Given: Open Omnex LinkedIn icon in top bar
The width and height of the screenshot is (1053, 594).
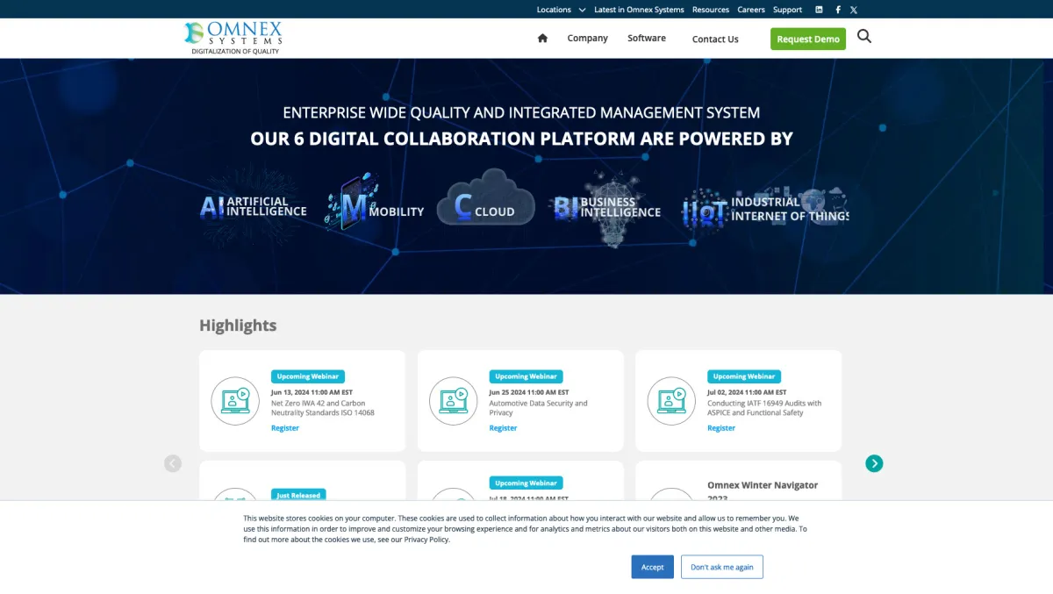Looking at the screenshot, I should pyautogui.click(x=819, y=10).
